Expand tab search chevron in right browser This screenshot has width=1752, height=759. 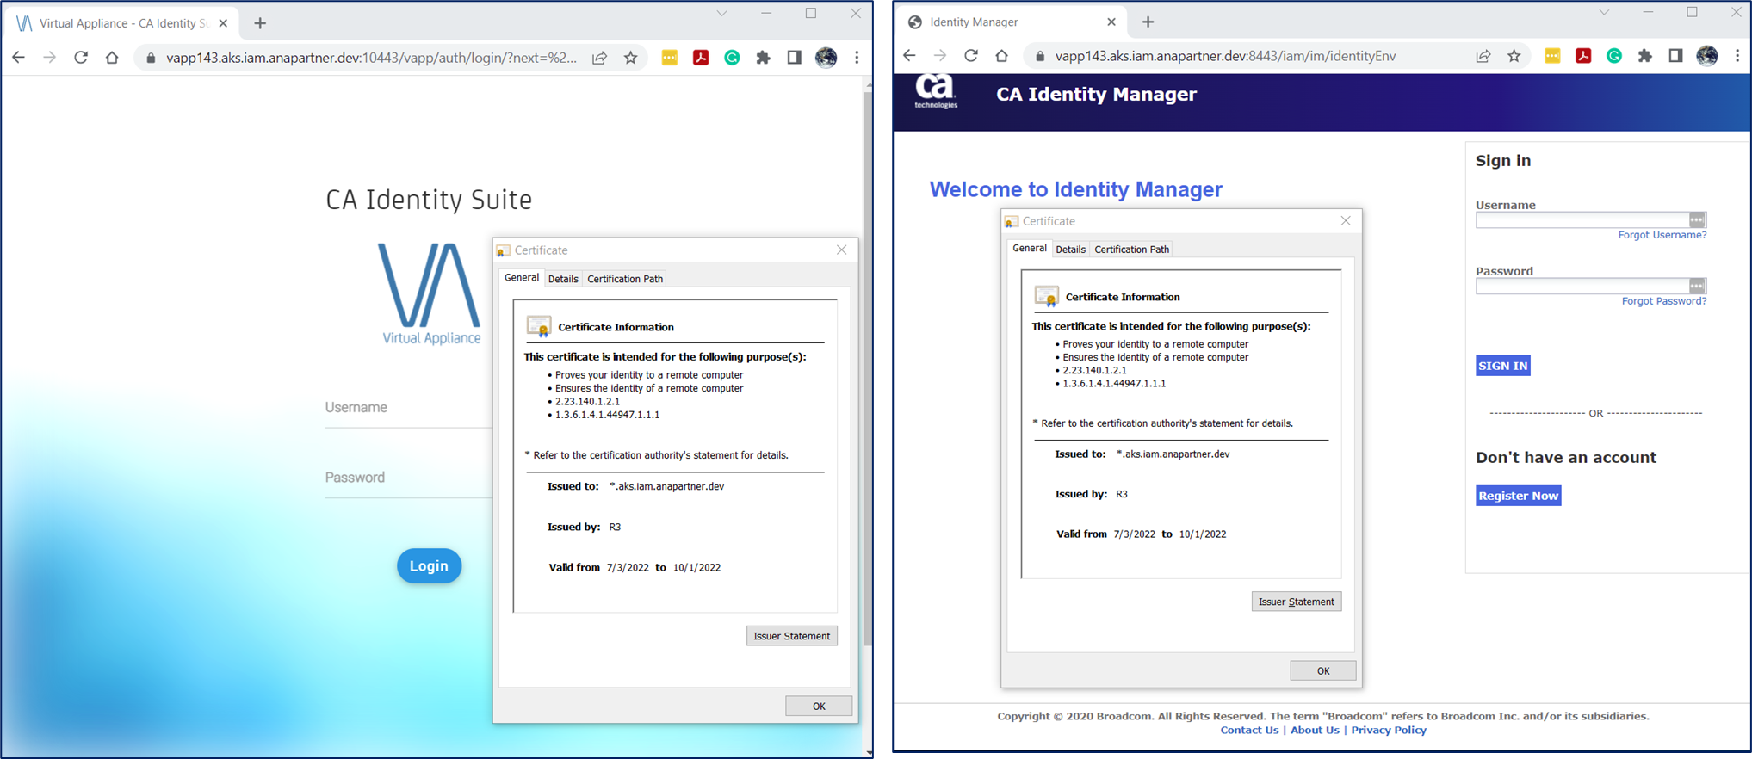(x=1604, y=13)
